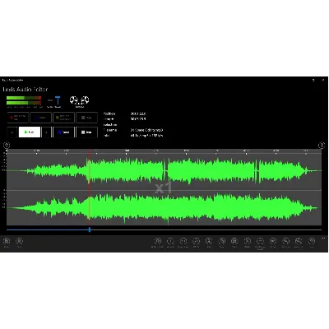Click the round icon at waveform's top-left corner
This screenshot has width=329, height=329.
(x=7, y=146)
